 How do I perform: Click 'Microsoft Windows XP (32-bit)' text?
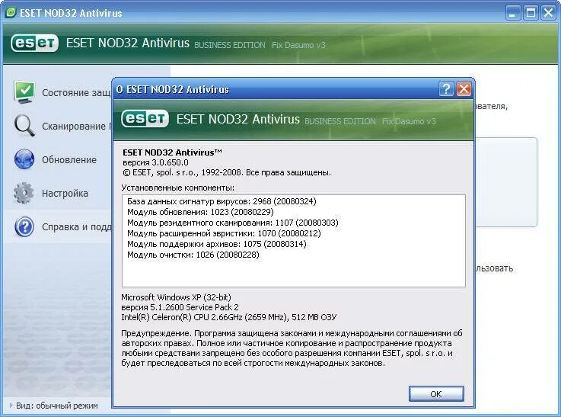click(176, 297)
